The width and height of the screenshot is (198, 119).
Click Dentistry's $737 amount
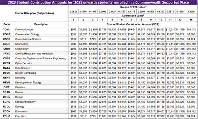pos(74,78)
